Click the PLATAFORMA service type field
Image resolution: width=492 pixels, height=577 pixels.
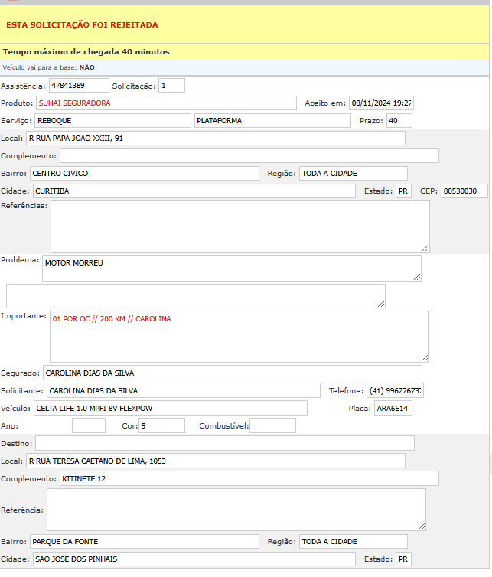coord(272,121)
